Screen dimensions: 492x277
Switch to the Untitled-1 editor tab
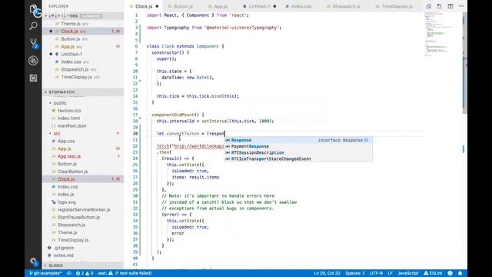tap(259, 6)
